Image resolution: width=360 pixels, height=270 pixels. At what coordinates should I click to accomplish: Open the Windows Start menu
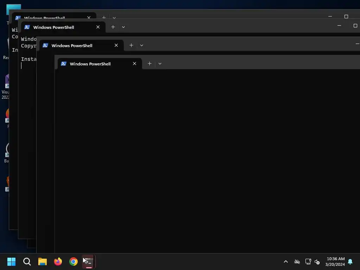click(x=11, y=262)
